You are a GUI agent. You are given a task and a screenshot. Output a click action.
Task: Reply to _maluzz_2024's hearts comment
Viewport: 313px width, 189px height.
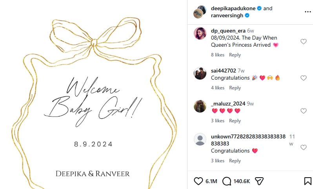pyautogui.click(x=235, y=121)
